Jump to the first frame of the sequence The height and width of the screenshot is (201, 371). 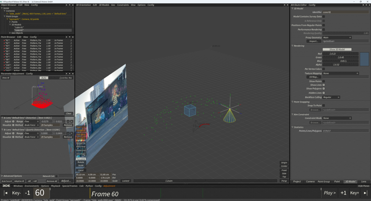tap(6, 193)
